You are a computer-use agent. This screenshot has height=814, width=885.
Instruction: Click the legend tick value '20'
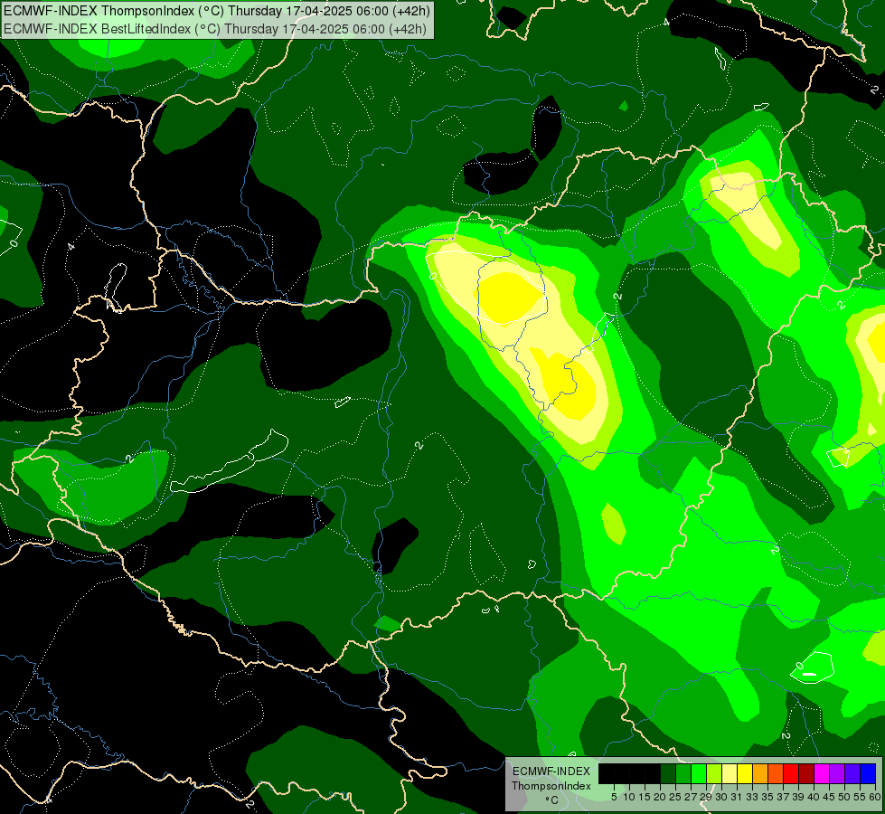point(661,797)
